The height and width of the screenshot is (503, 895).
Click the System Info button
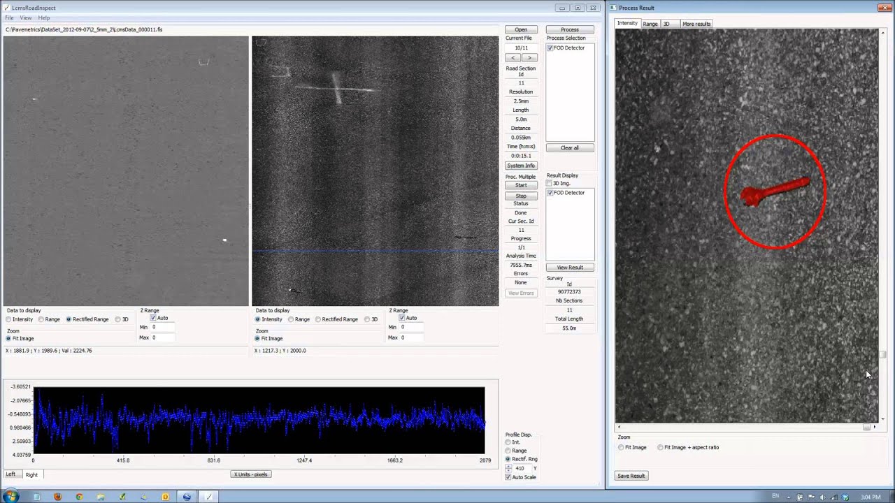click(521, 166)
